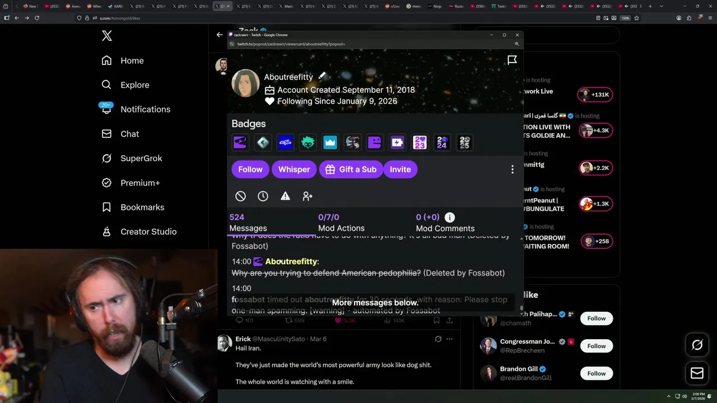Open SuperGrok in X sidebar

132,158
